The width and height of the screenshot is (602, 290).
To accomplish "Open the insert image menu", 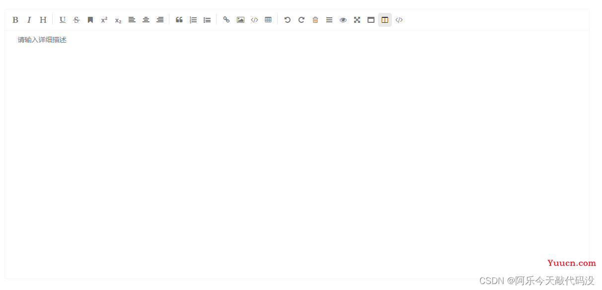I will coord(240,20).
